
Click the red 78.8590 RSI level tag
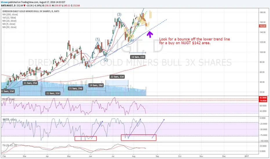[263, 101]
